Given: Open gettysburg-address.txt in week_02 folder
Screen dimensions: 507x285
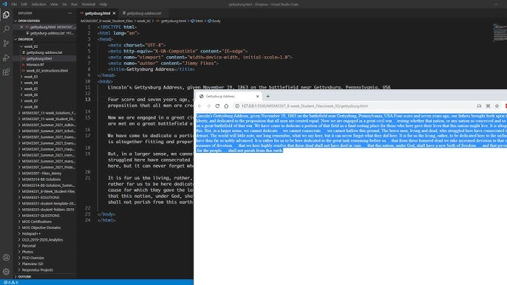Looking at the screenshot, I should [44, 52].
